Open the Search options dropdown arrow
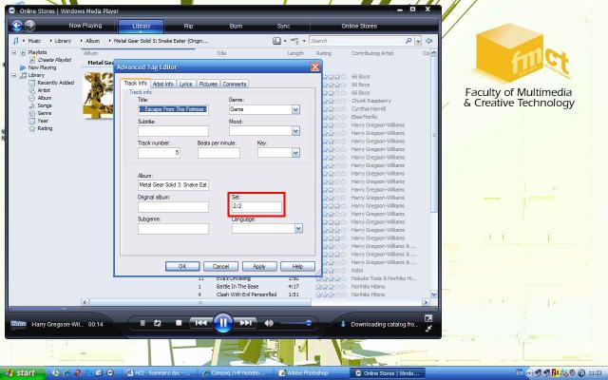The width and height of the screenshot is (608, 380). point(418,41)
